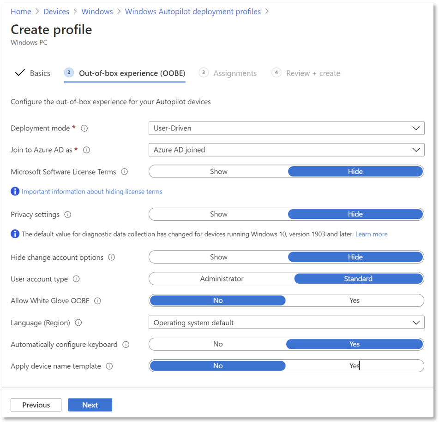The height and width of the screenshot is (422, 439).
Task: Open the Join to Azure AD as dropdown
Action: 286,150
